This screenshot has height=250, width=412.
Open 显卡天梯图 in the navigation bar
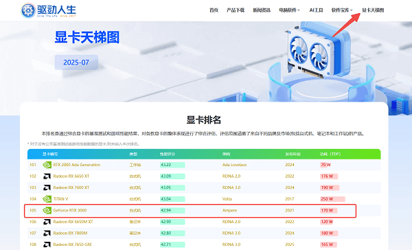click(373, 10)
